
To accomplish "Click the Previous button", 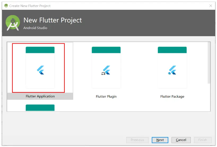I will tap(137, 140).
